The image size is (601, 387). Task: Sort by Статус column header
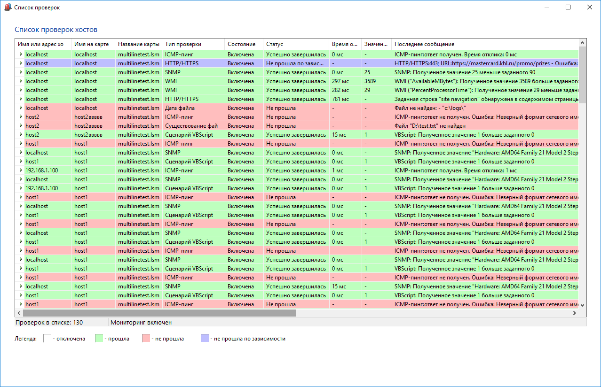tap(296, 44)
